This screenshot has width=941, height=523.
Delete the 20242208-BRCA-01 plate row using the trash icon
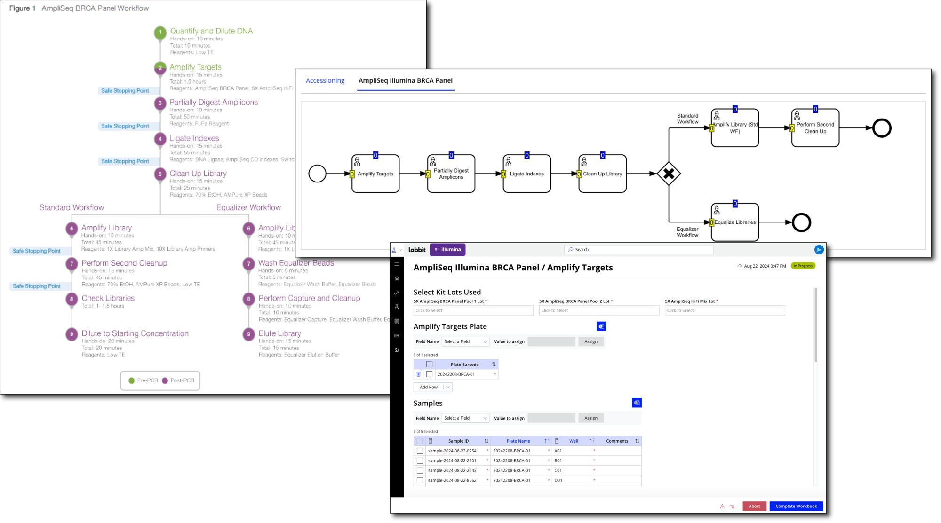click(x=418, y=374)
